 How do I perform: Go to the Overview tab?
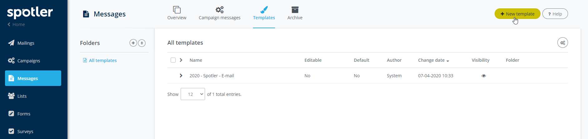(x=177, y=13)
